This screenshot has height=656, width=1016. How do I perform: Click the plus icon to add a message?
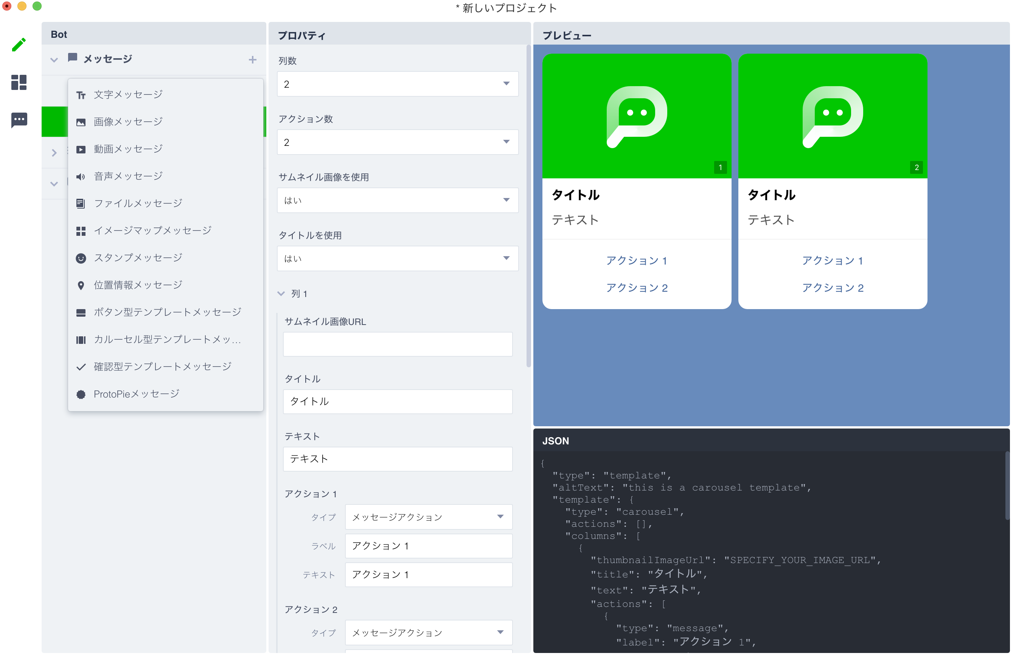click(252, 60)
